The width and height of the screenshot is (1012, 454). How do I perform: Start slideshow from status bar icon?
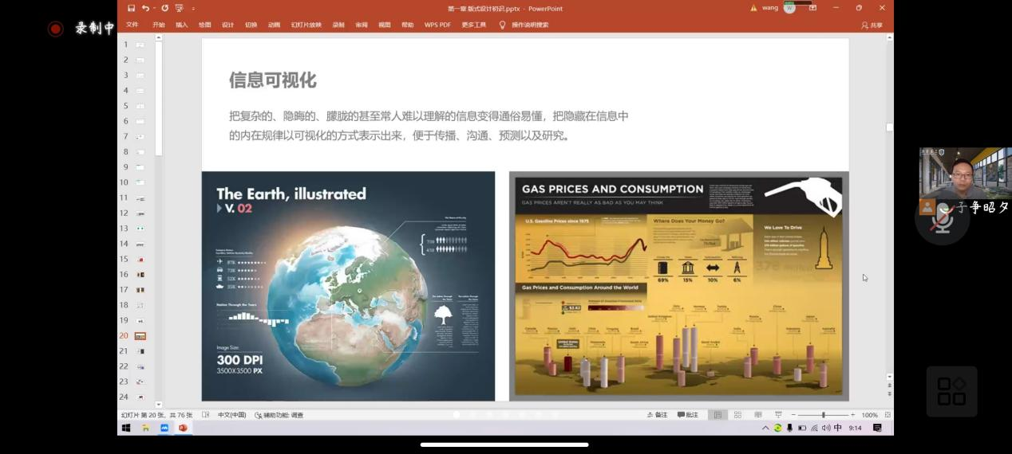point(778,415)
